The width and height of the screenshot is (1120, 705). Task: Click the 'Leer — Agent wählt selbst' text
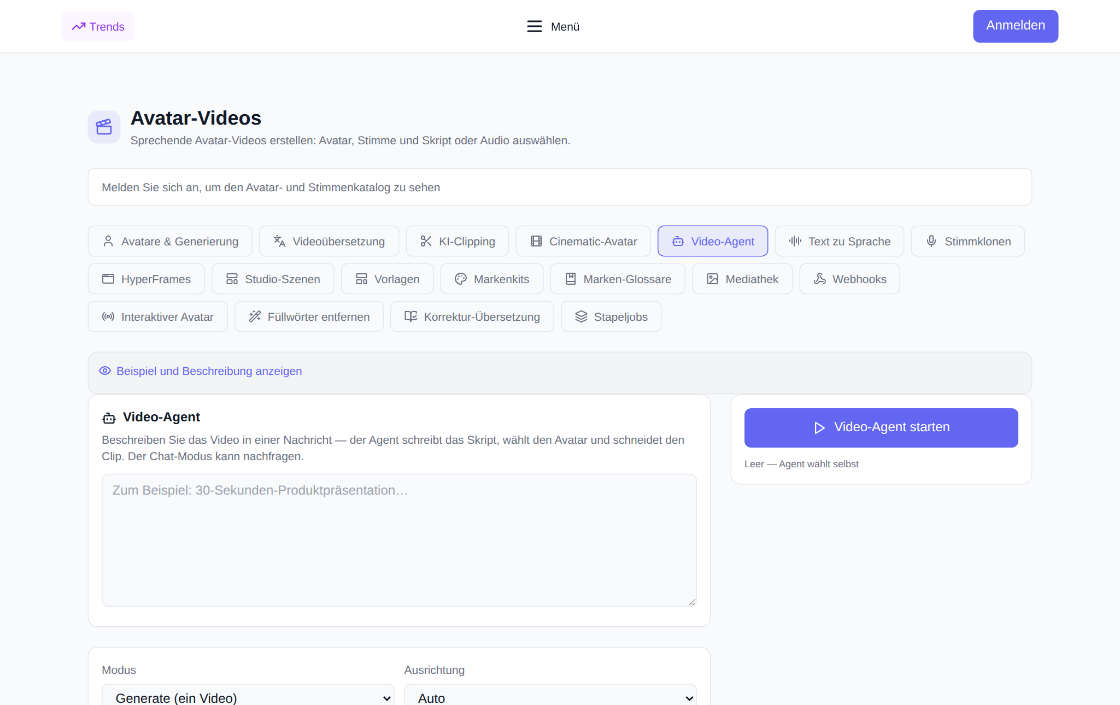click(x=801, y=464)
